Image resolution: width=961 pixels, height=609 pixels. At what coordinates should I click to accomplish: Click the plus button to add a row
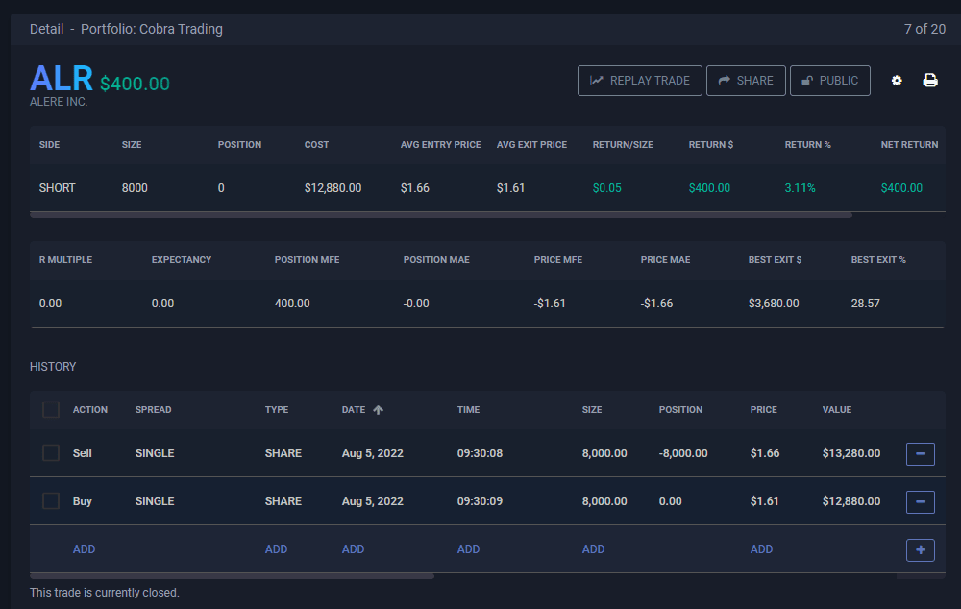(920, 549)
